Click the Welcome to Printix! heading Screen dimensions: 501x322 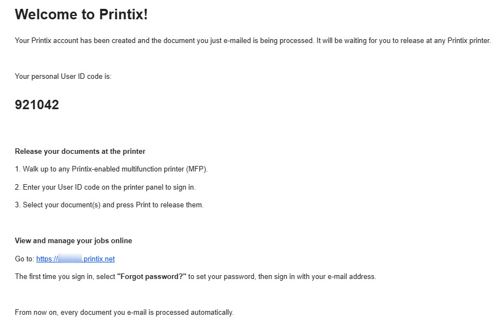point(81,14)
